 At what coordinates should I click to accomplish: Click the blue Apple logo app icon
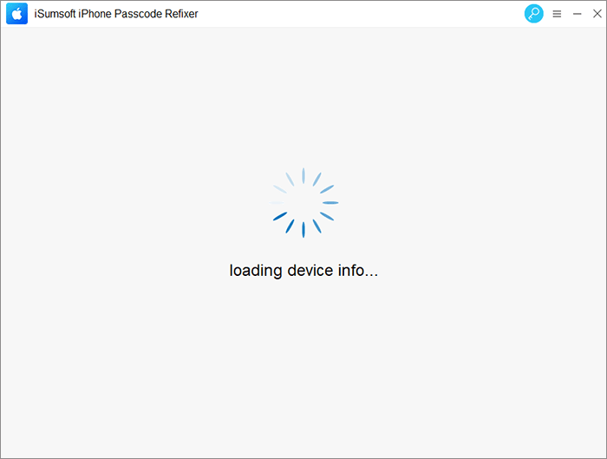(16, 14)
